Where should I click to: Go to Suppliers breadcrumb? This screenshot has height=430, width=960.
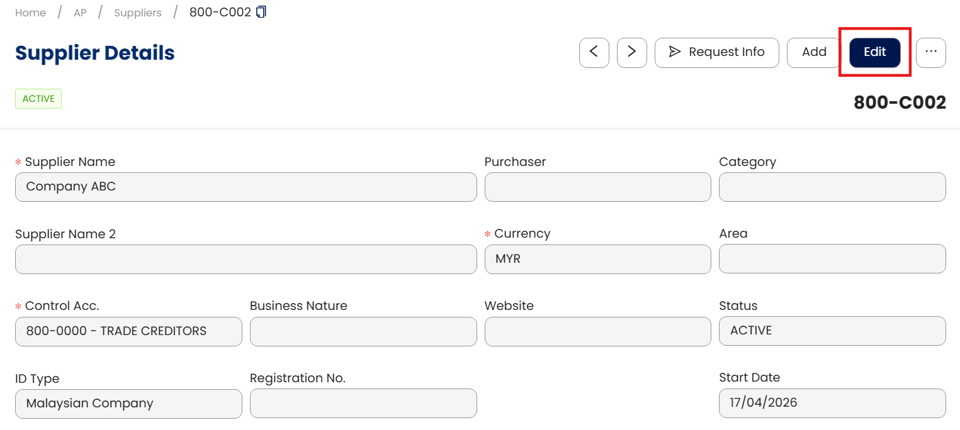[x=137, y=13]
